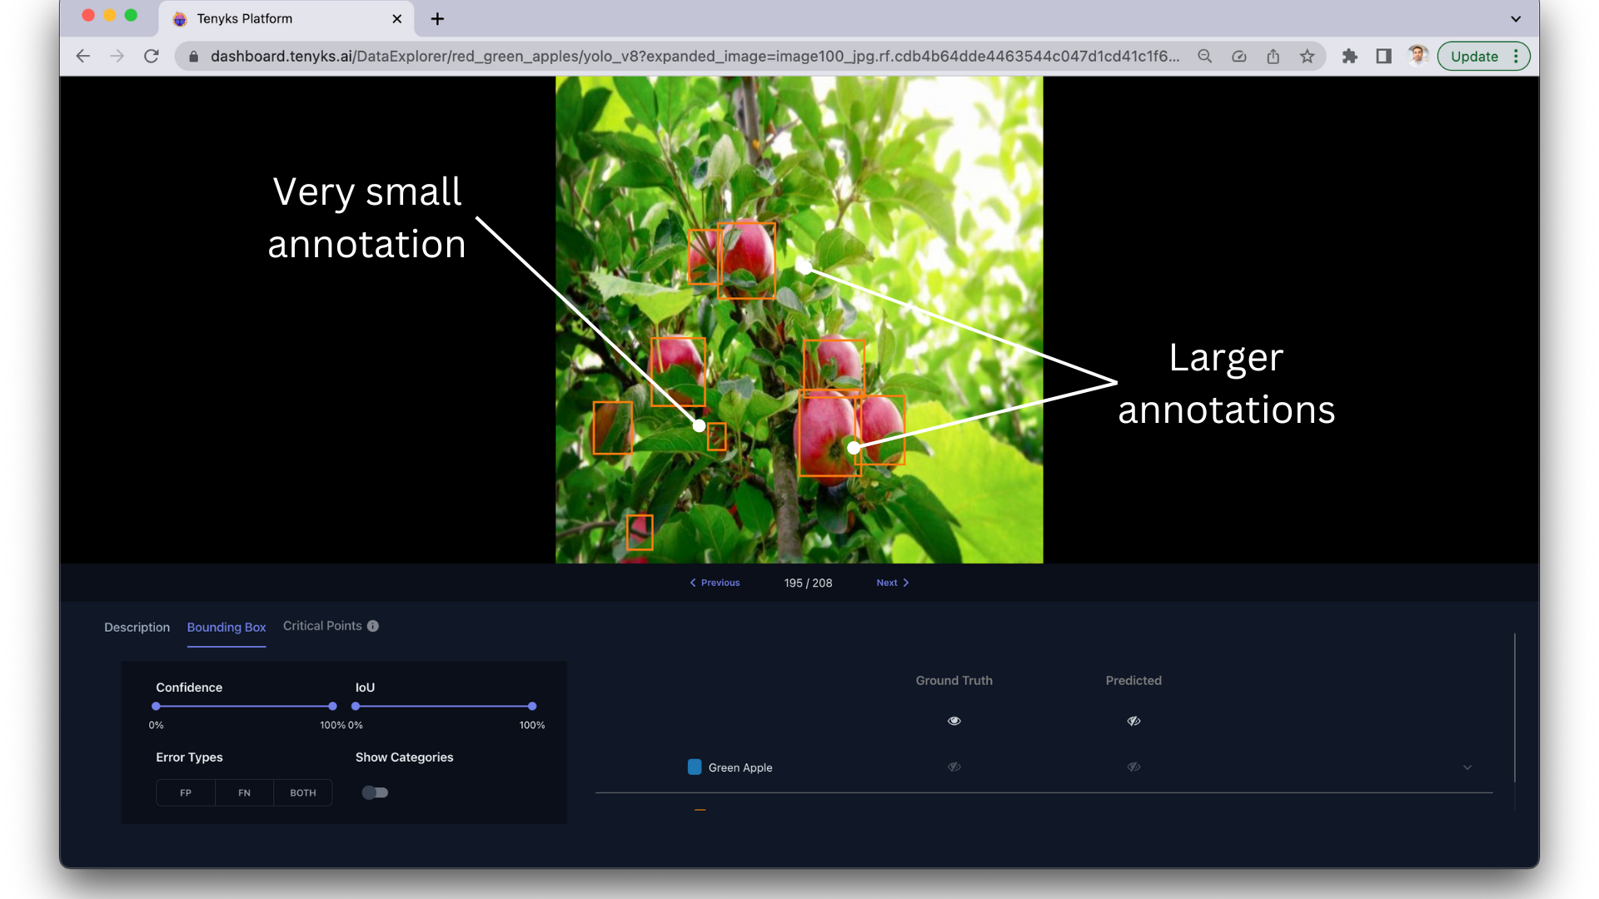Bookmark the page using the star icon
This screenshot has width=1599, height=899.
pyautogui.click(x=1308, y=56)
